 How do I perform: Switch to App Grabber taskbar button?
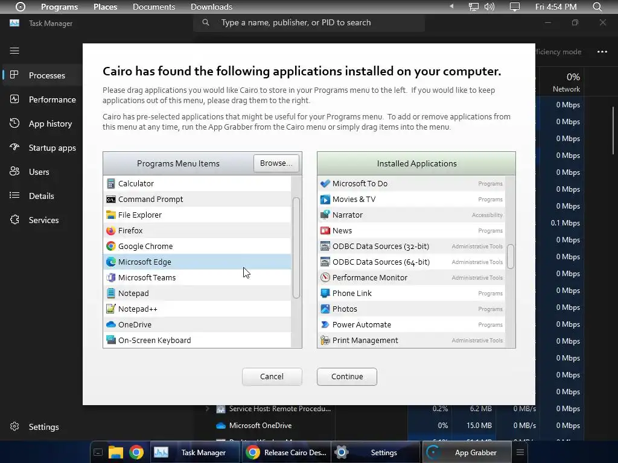click(467, 452)
